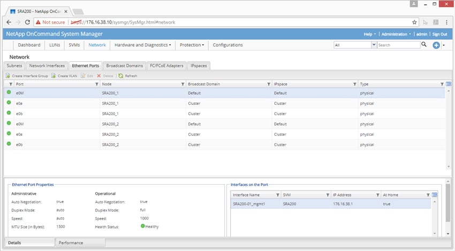Image resolution: width=455 pixels, height=251 pixels.
Task: Select the Details tab
Action: 29,242
